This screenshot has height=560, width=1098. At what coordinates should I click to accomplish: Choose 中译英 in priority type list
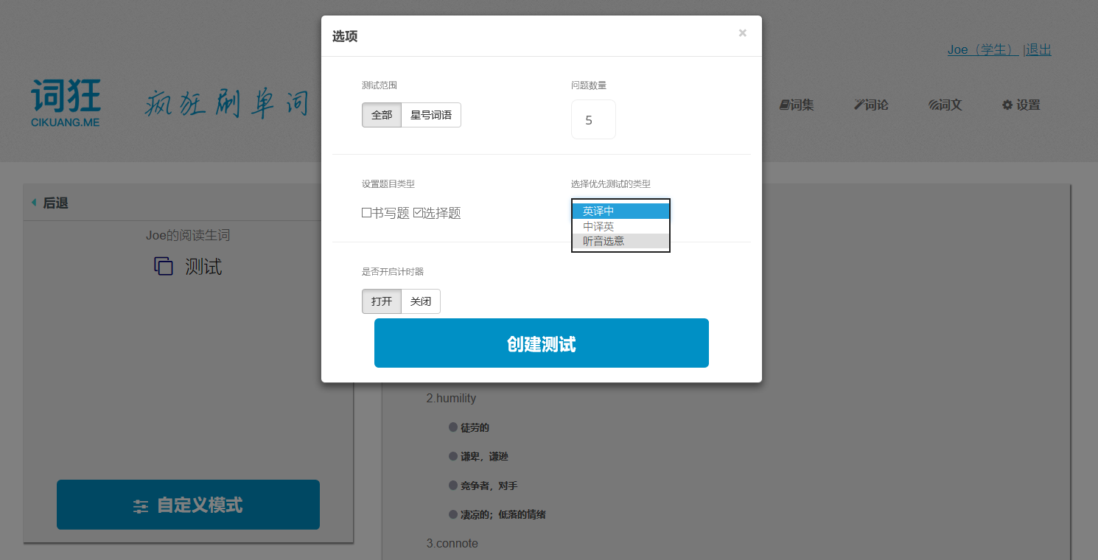[620, 226]
